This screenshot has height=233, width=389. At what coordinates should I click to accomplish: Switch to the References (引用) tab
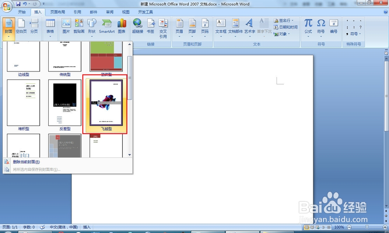(x=77, y=12)
